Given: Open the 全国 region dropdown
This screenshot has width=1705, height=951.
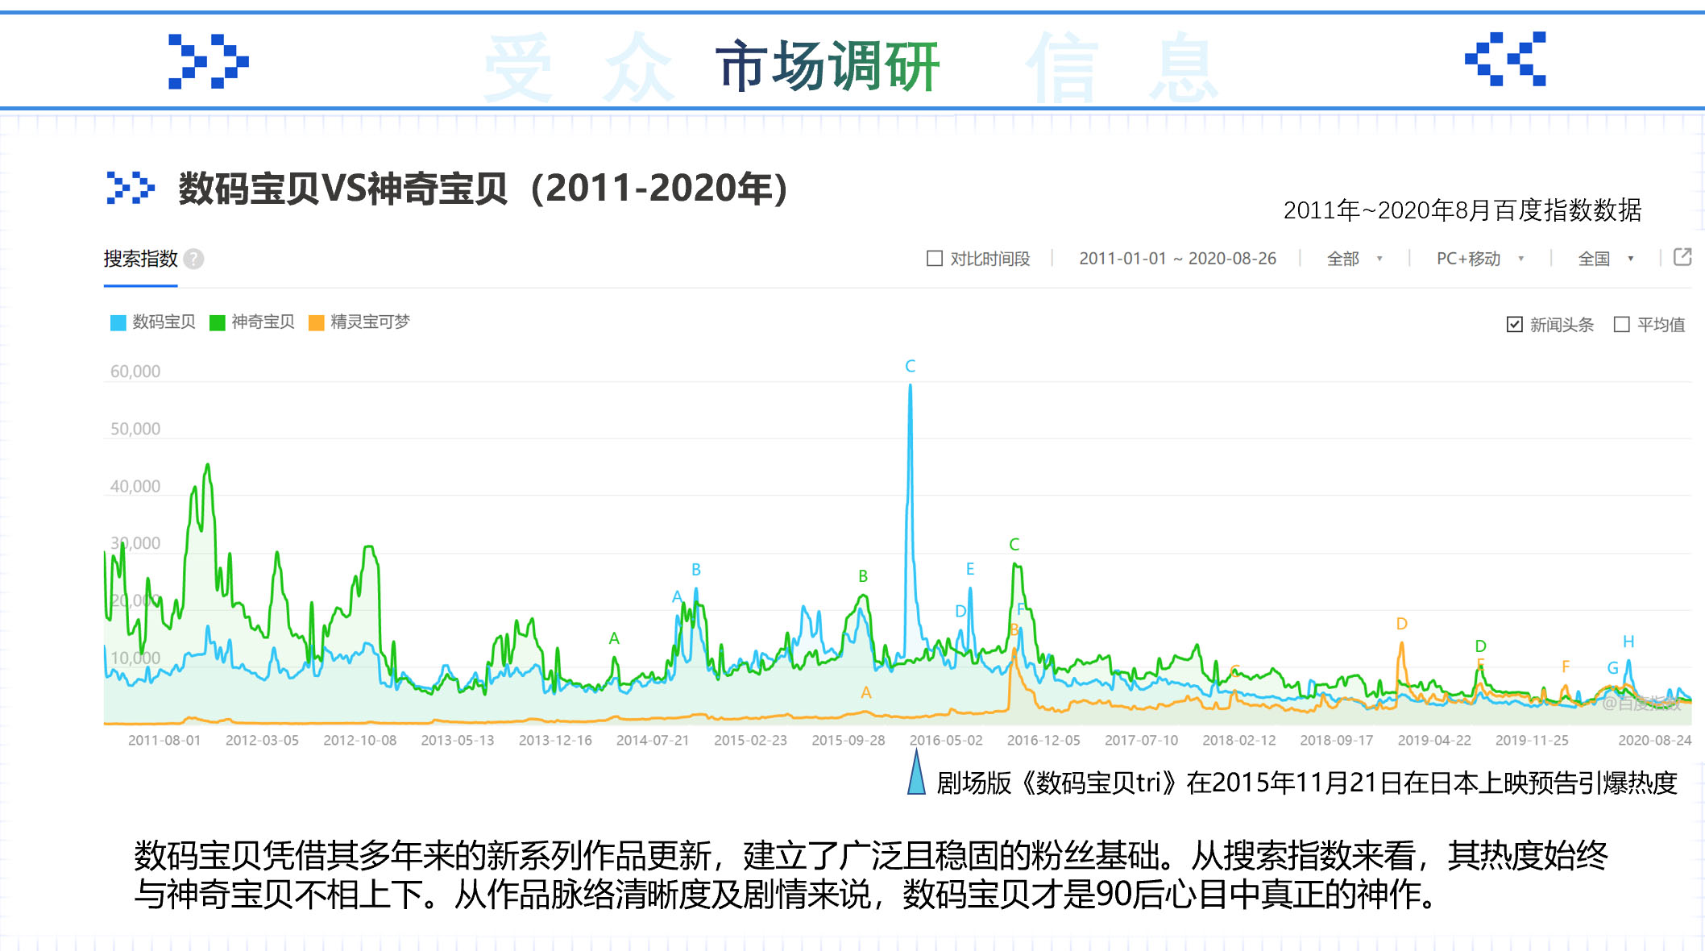Looking at the screenshot, I should tap(1605, 259).
